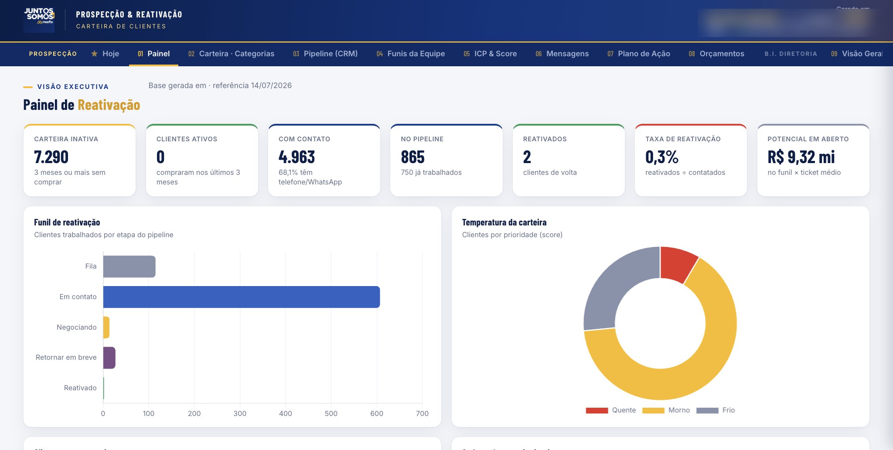Select the Painel tab
Viewport: 893px width, 450px height.
tap(153, 54)
